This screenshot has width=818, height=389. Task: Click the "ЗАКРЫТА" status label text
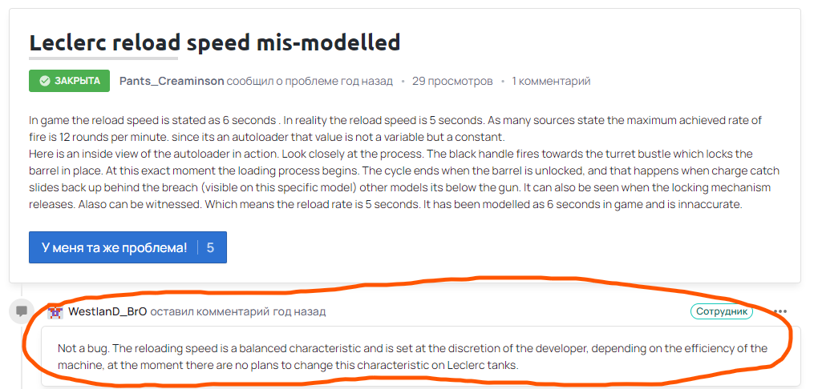click(77, 81)
